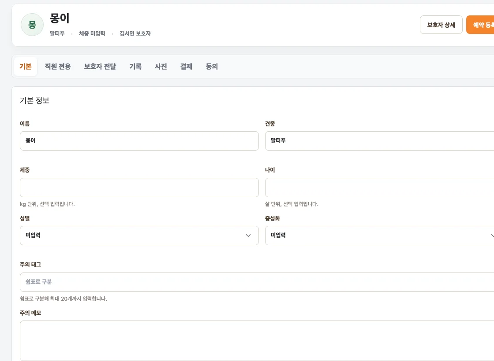This screenshot has width=494, height=361.
Task: Open the 성별 dropdown
Action: point(139,235)
